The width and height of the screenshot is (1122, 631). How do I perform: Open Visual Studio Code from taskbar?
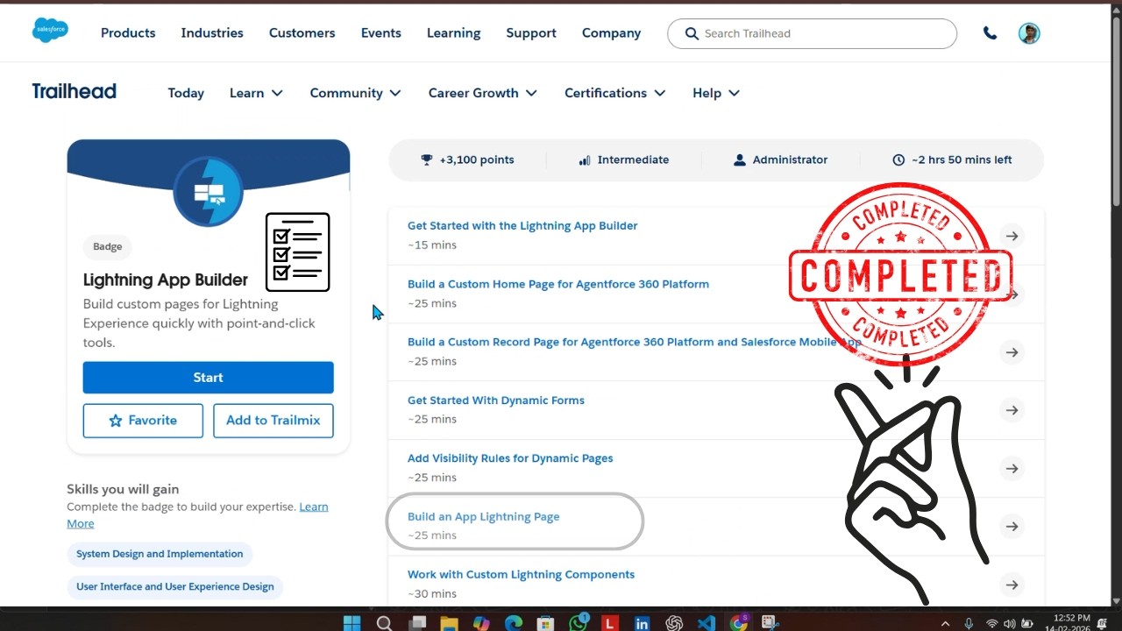pyautogui.click(x=707, y=623)
